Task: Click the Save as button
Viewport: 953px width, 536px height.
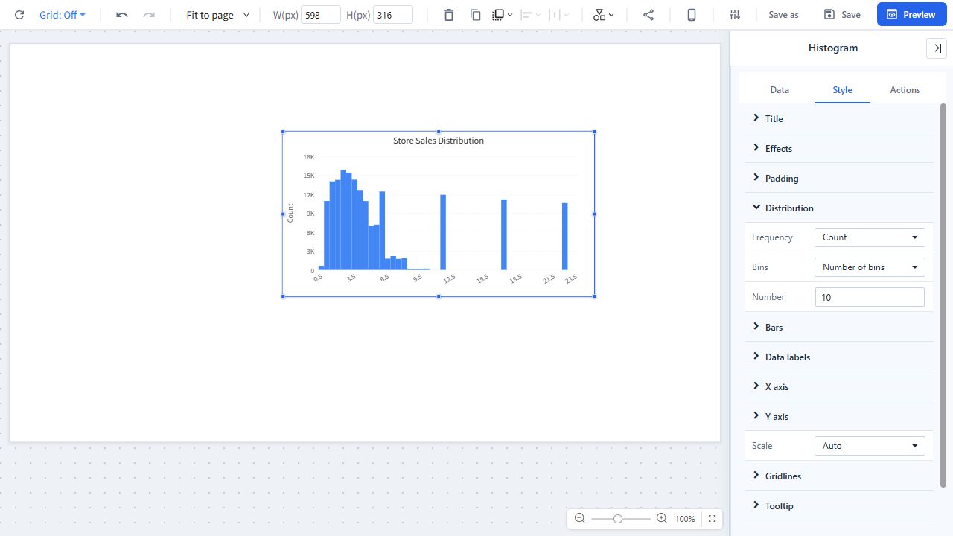Action: (x=783, y=15)
